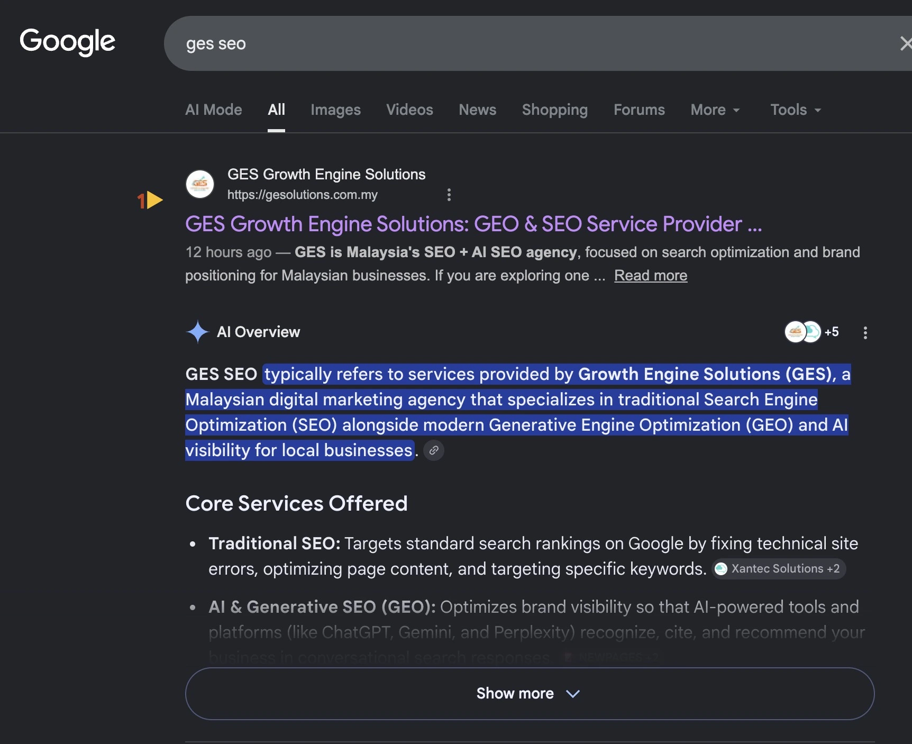Open the Images tab

[335, 110]
